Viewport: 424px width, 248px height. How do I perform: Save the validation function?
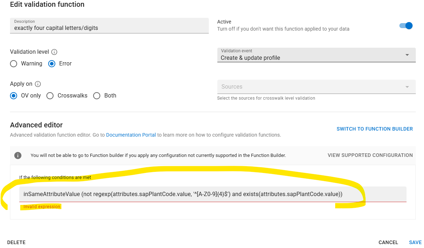(415, 242)
